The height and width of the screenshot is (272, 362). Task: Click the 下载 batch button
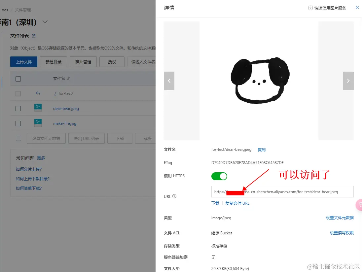[120, 138]
